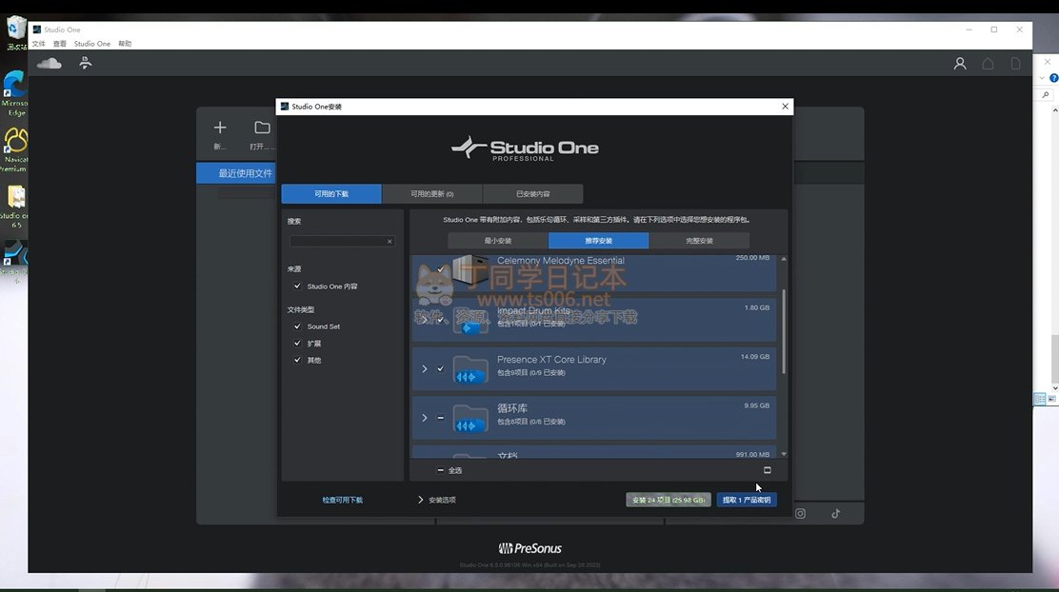Uncheck the Studio One 内容 source checkbox

point(297,286)
